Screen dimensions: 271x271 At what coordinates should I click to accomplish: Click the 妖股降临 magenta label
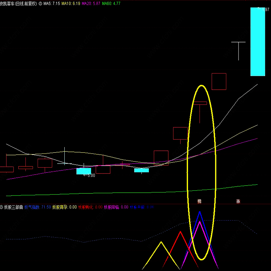(x=116, y=207)
